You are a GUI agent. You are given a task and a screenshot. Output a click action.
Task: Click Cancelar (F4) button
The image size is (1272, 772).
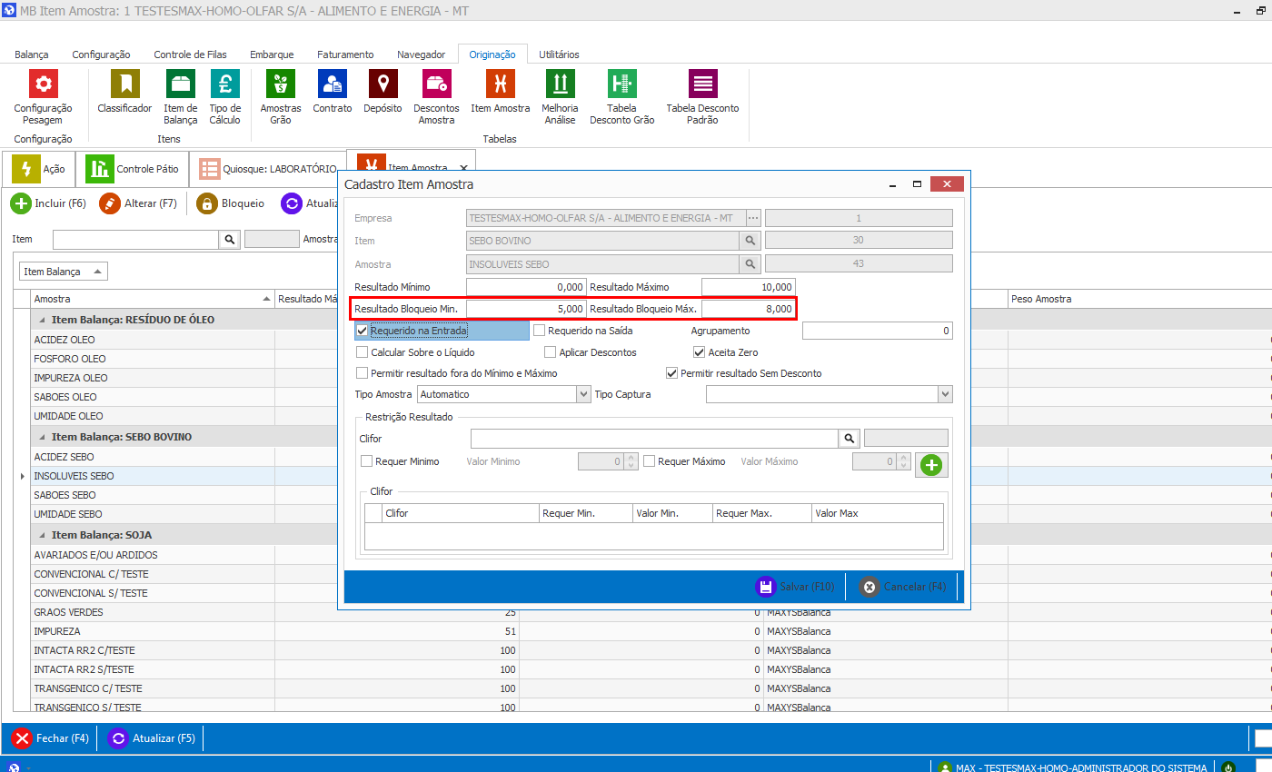[x=903, y=587]
